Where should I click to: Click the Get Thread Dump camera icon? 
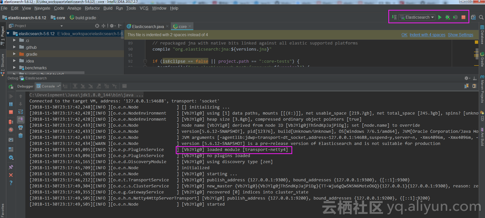click(x=11, y=140)
